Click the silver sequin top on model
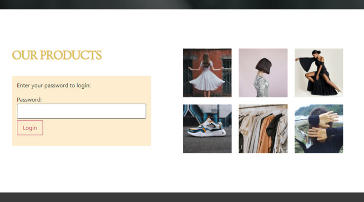 tap(261, 86)
